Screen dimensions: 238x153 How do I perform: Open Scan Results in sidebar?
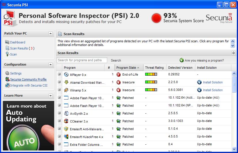19,48
